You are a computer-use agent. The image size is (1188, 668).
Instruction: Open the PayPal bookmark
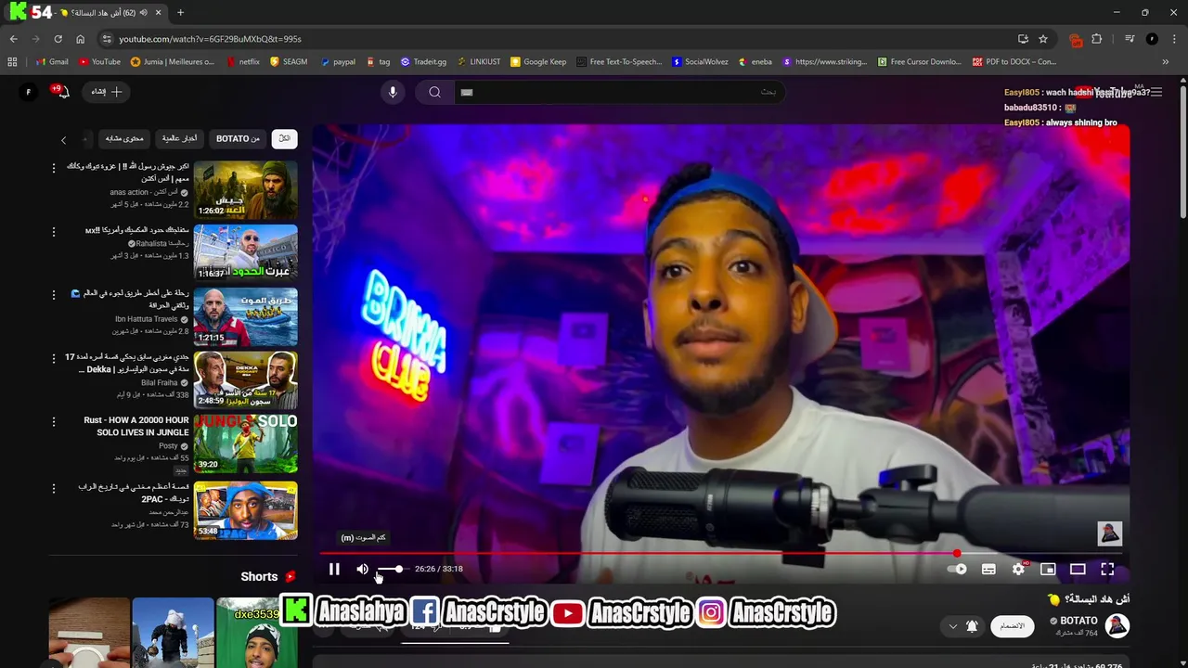[x=338, y=62]
